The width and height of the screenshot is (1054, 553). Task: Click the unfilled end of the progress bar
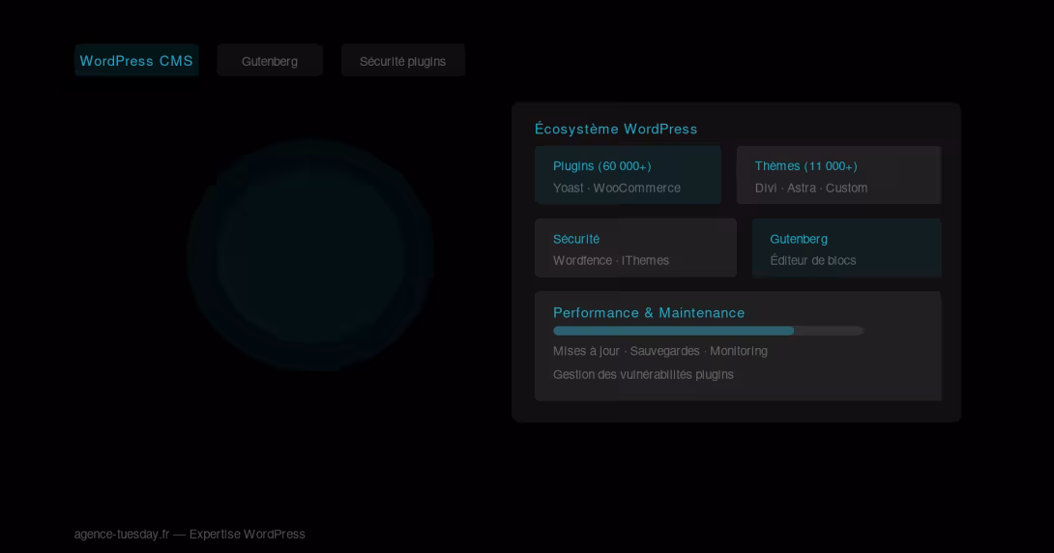[x=828, y=331]
